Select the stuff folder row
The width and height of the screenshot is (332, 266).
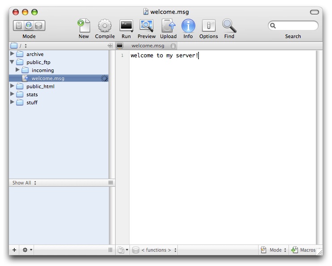tap(59, 103)
